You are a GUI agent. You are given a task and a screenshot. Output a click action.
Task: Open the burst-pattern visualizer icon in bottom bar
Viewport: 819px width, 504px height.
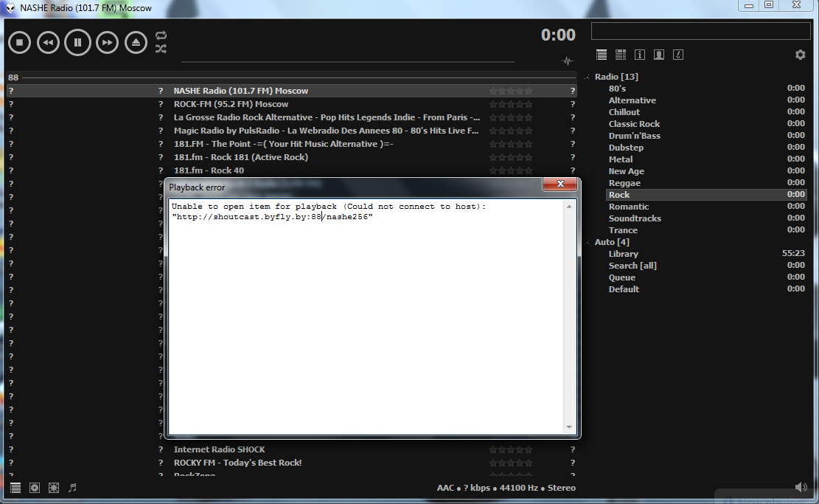point(54,488)
